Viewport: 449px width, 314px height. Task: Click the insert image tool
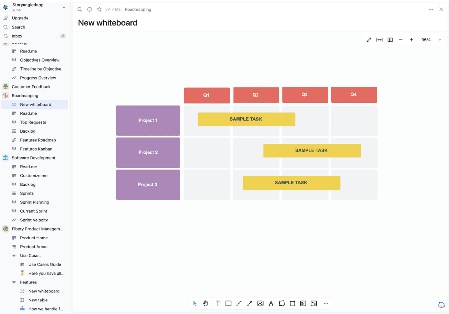pyautogui.click(x=260, y=303)
